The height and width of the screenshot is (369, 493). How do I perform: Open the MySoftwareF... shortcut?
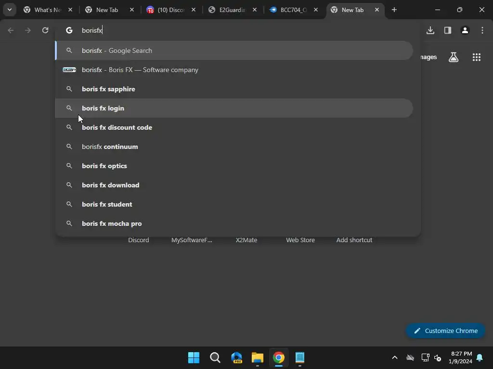192,240
